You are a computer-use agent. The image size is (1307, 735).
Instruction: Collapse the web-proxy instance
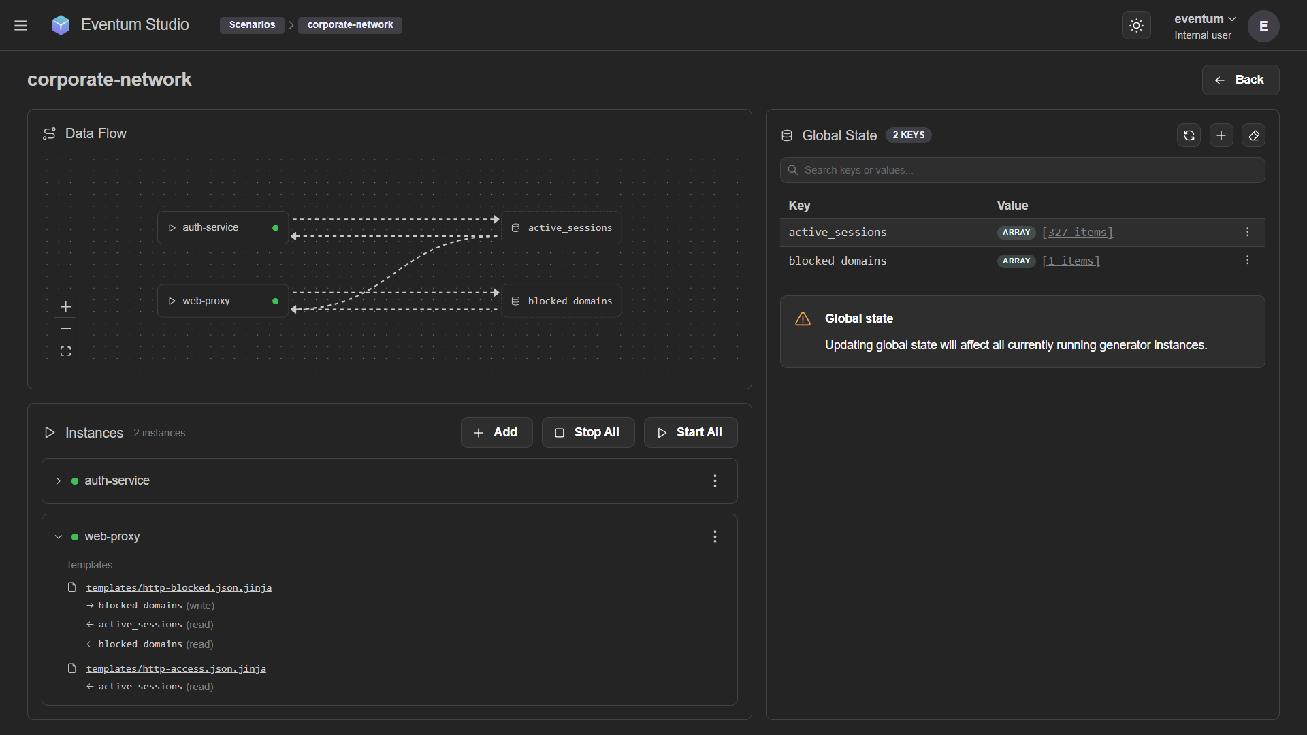tap(59, 537)
